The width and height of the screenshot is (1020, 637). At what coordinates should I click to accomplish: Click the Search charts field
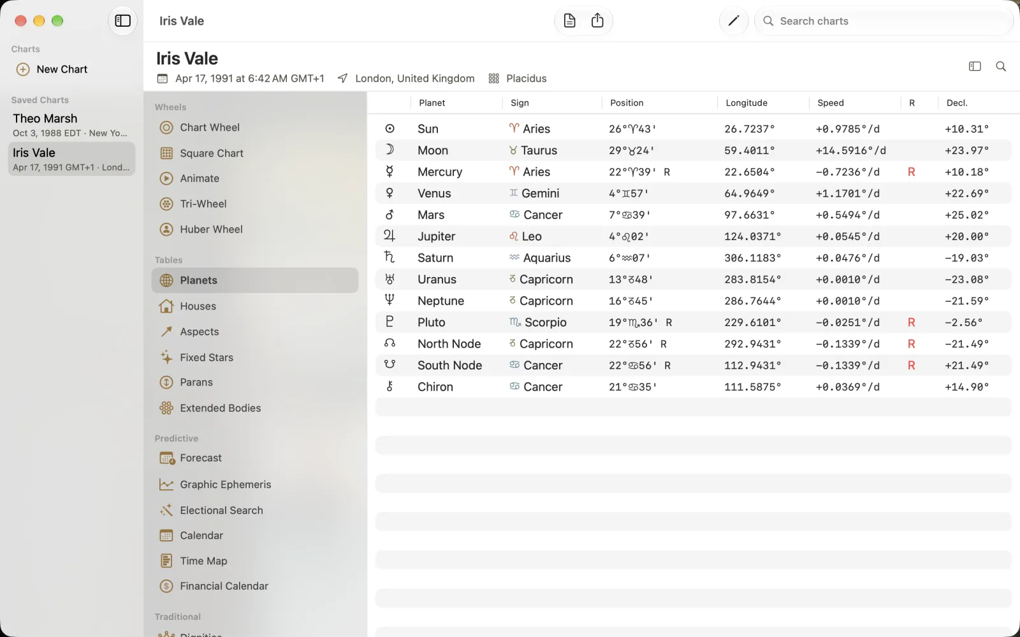click(884, 21)
